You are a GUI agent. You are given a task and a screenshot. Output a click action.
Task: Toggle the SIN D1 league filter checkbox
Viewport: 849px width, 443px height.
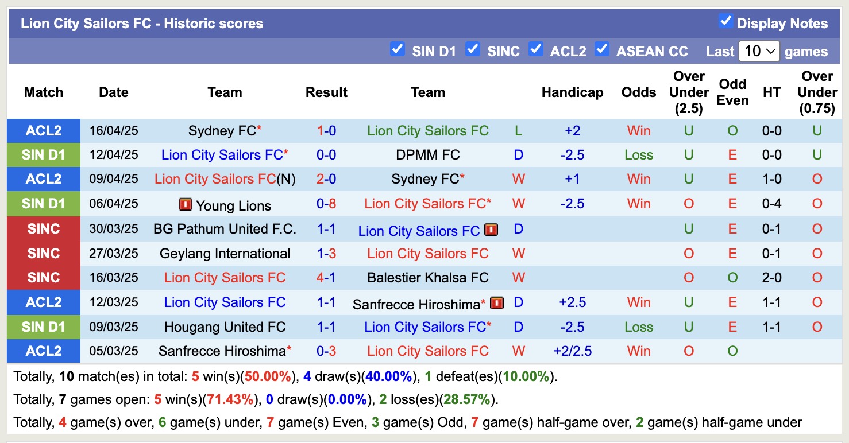point(397,49)
